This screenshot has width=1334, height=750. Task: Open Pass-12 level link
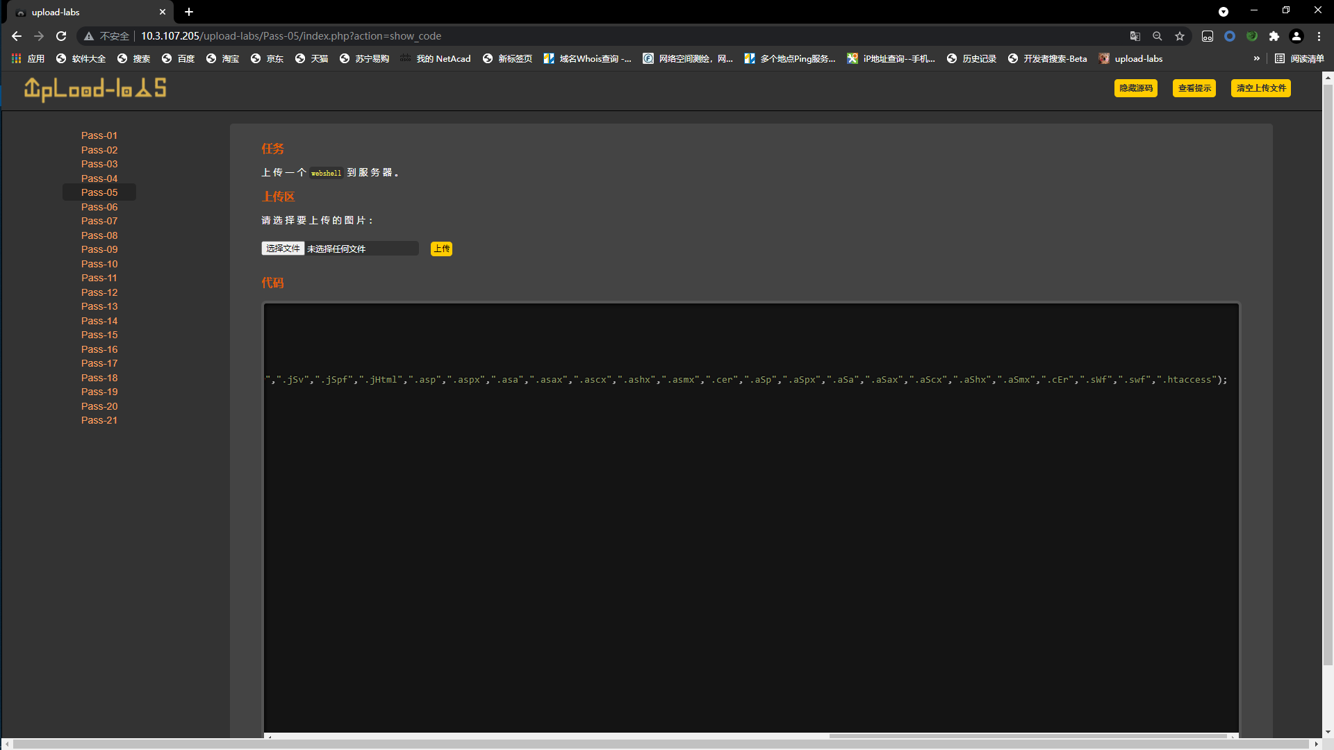pos(99,292)
